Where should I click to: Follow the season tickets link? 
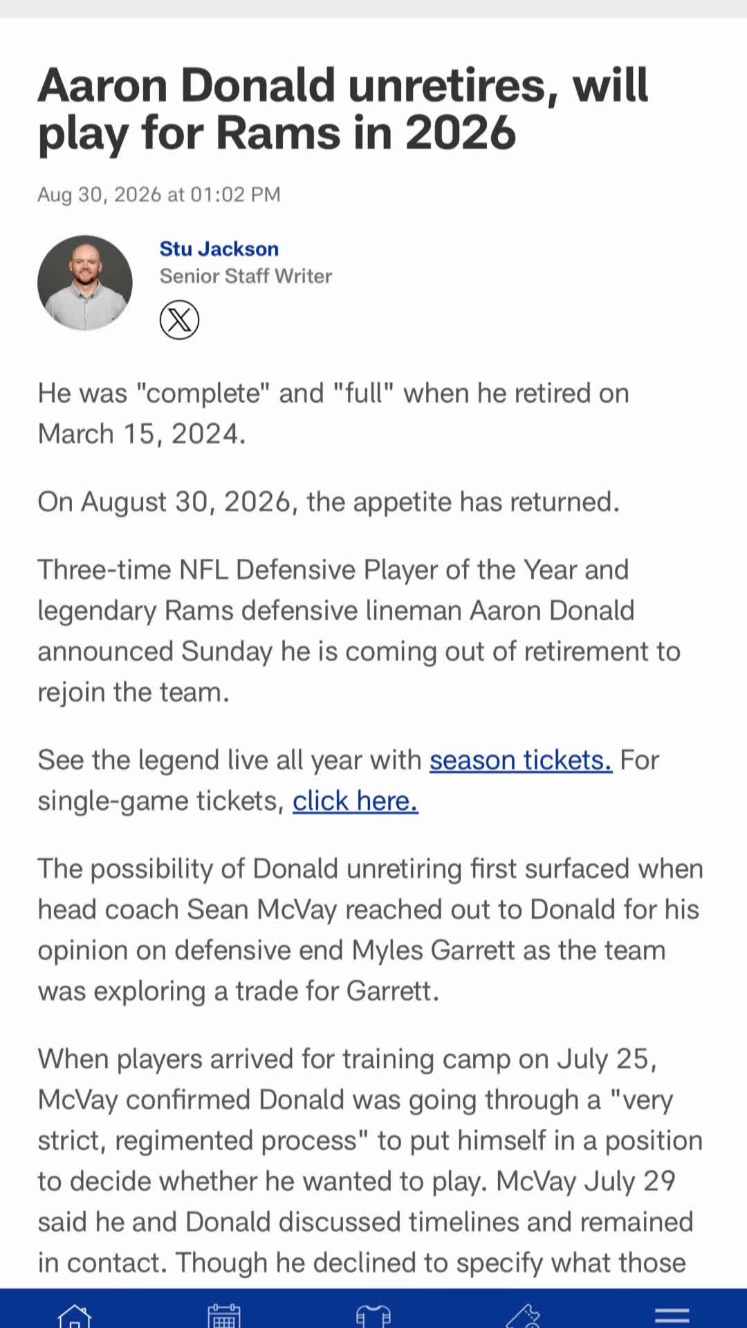(521, 759)
